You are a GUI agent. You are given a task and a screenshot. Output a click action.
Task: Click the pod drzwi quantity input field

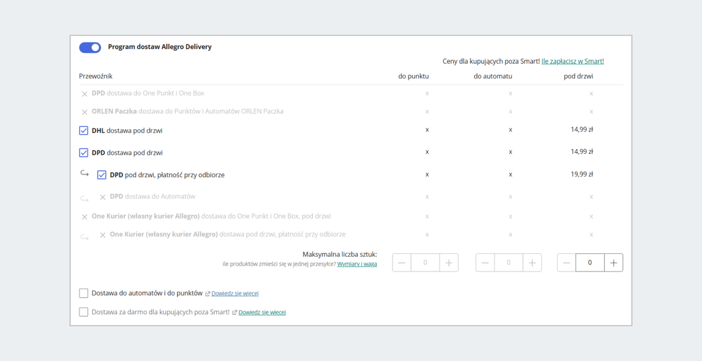tap(590, 263)
